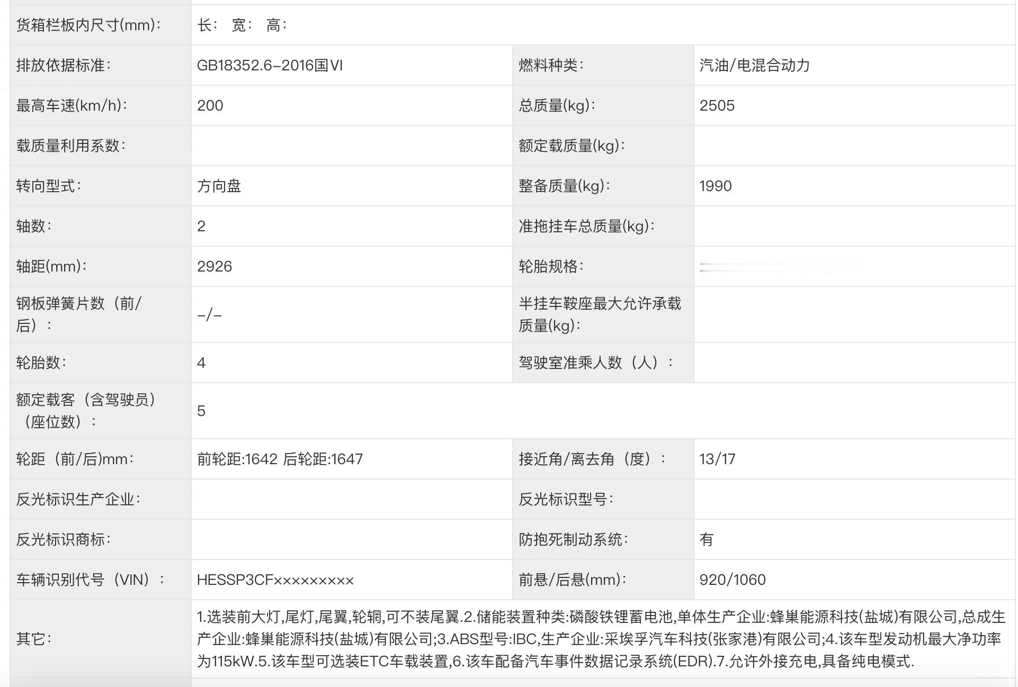The width and height of the screenshot is (1018, 687).
Task: Select the fuel type value 汽油/电混合动力
Action: (x=754, y=66)
